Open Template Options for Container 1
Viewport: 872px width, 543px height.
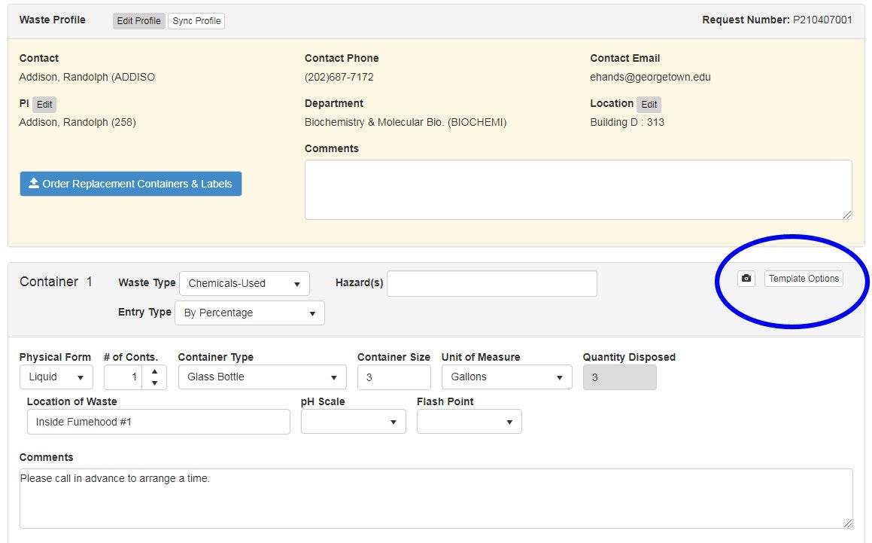click(x=804, y=278)
